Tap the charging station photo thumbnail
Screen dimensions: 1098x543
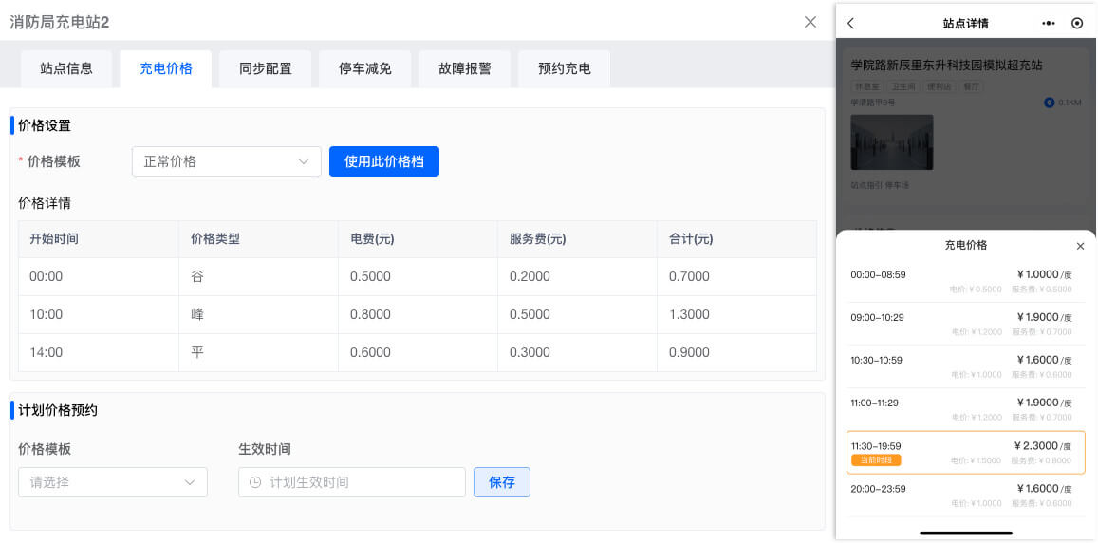(x=891, y=142)
